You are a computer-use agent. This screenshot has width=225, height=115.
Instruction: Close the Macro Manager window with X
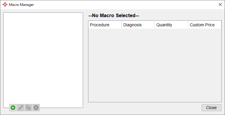click(x=220, y=5)
